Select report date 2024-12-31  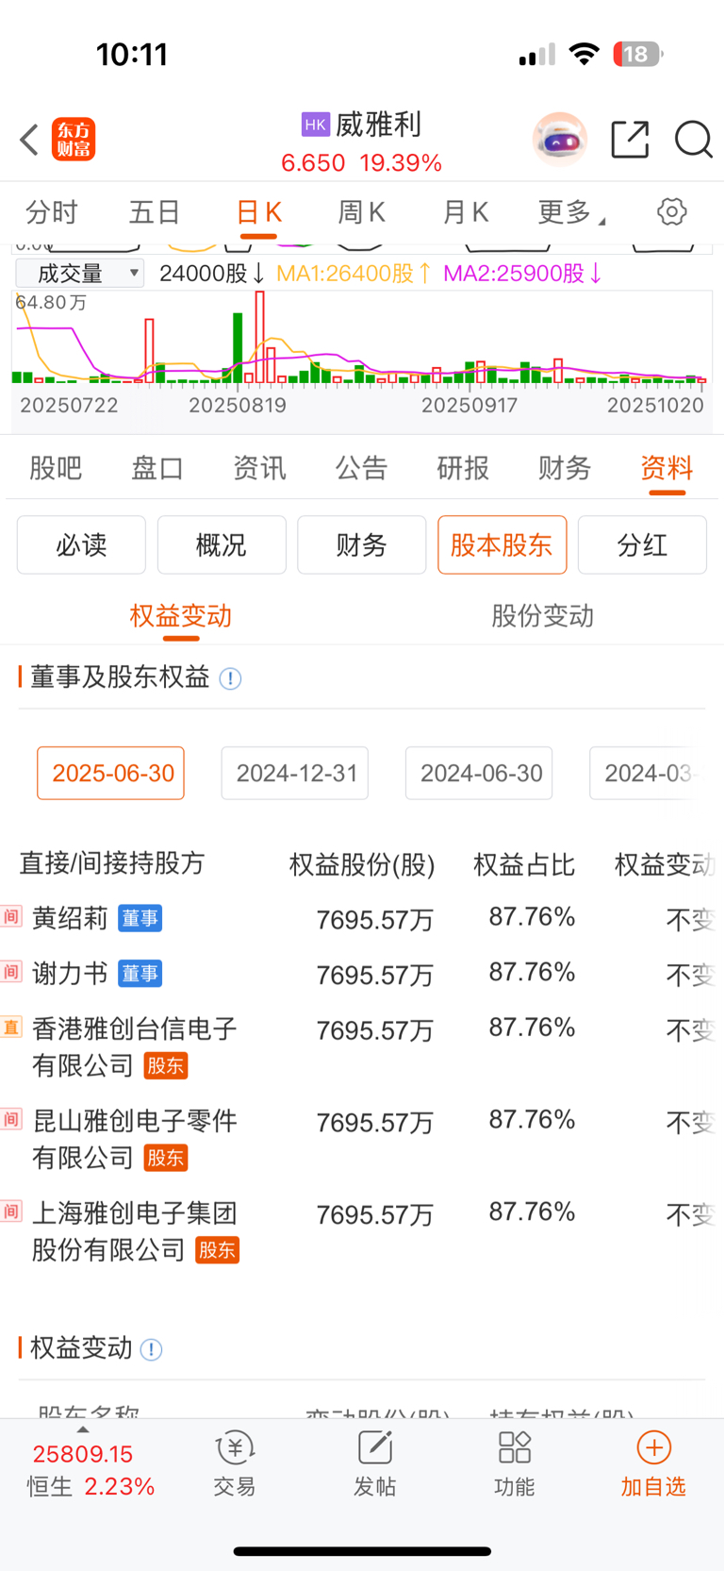point(295,774)
